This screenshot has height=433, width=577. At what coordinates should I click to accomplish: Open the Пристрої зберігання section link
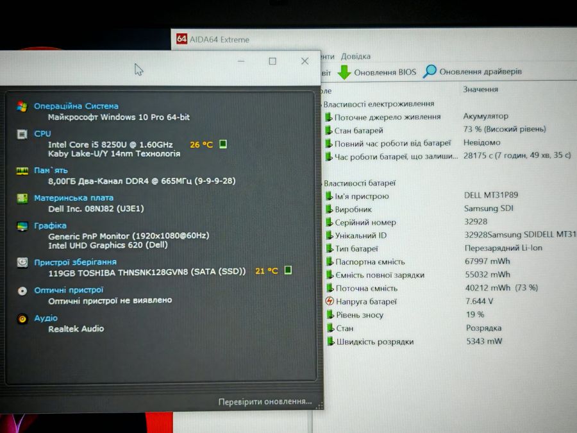pos(76,262)
